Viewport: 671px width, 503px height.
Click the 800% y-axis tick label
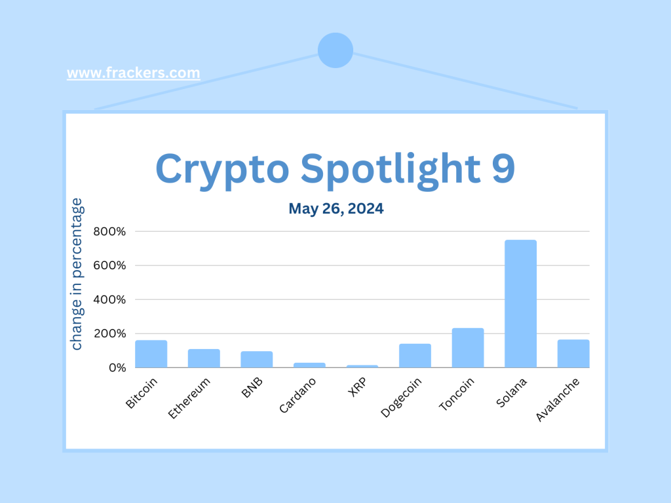click(x=110, y=232)
